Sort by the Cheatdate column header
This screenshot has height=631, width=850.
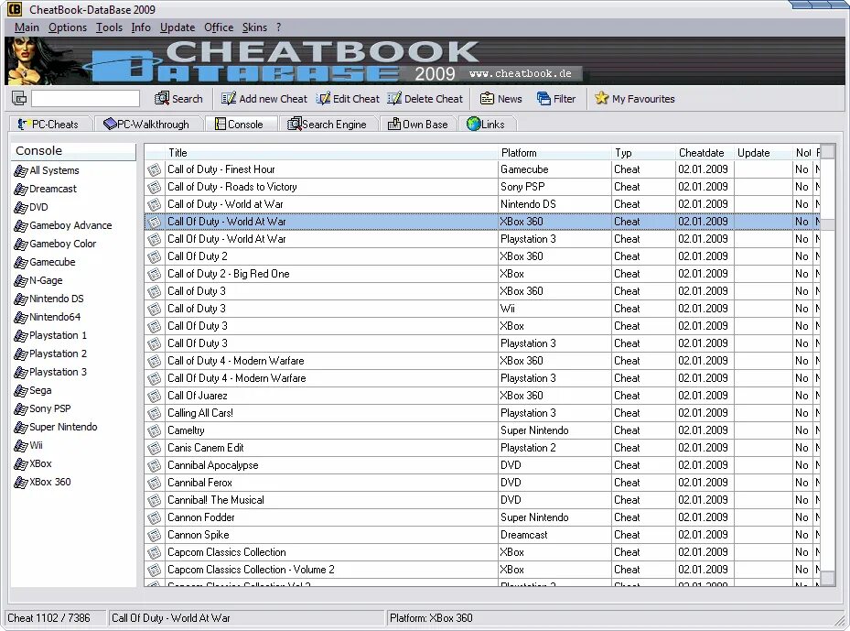705,152
